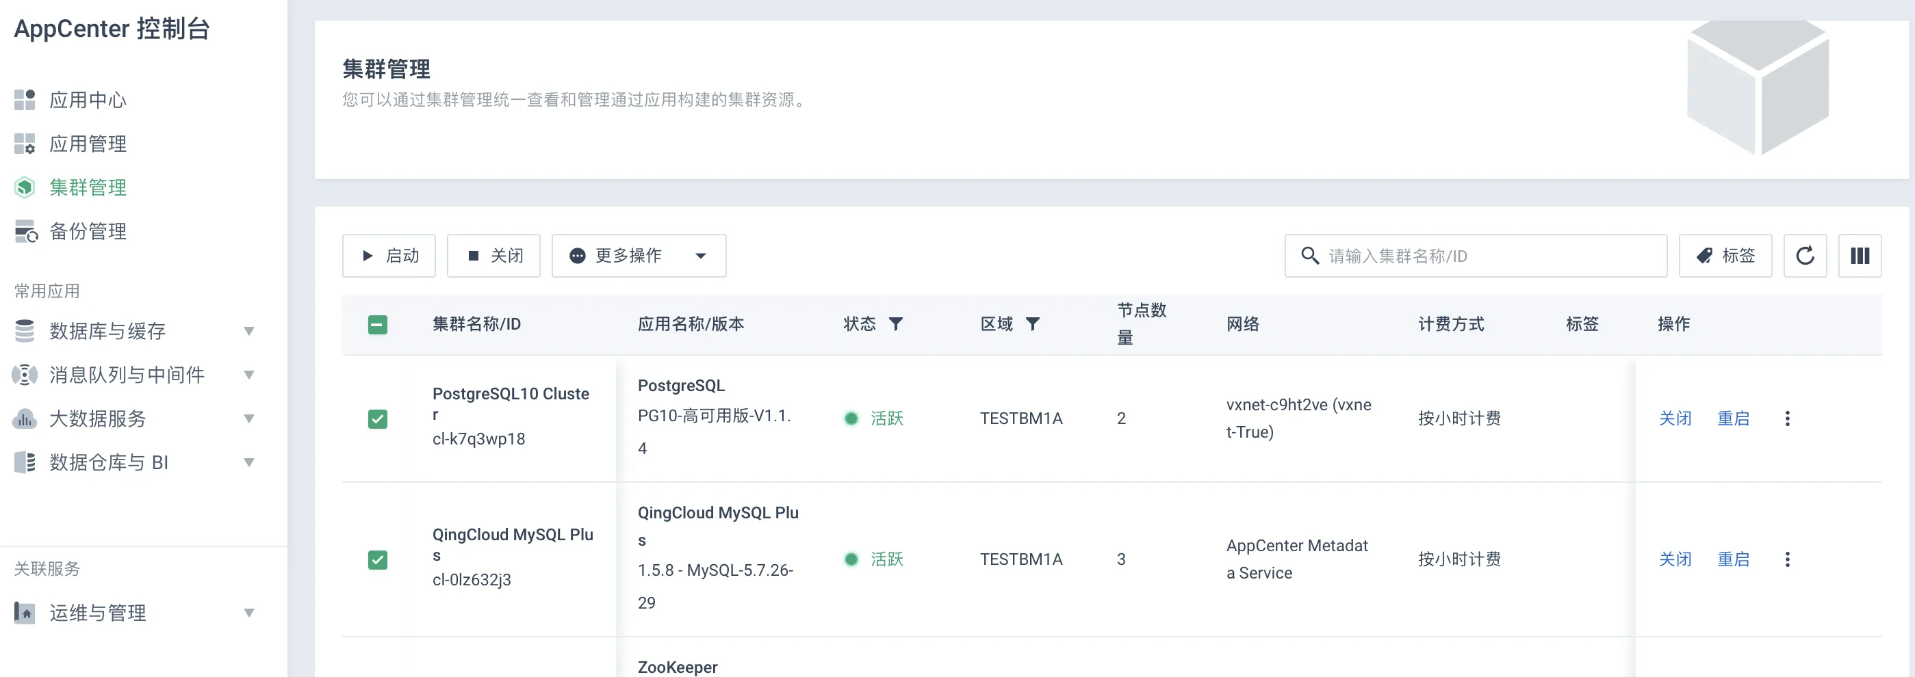This screenshot has width=1915, height=677.
Task: Click the search magnifier icon
Action: [x=1310, y=256]
